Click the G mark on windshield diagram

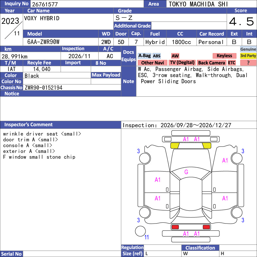186,172
